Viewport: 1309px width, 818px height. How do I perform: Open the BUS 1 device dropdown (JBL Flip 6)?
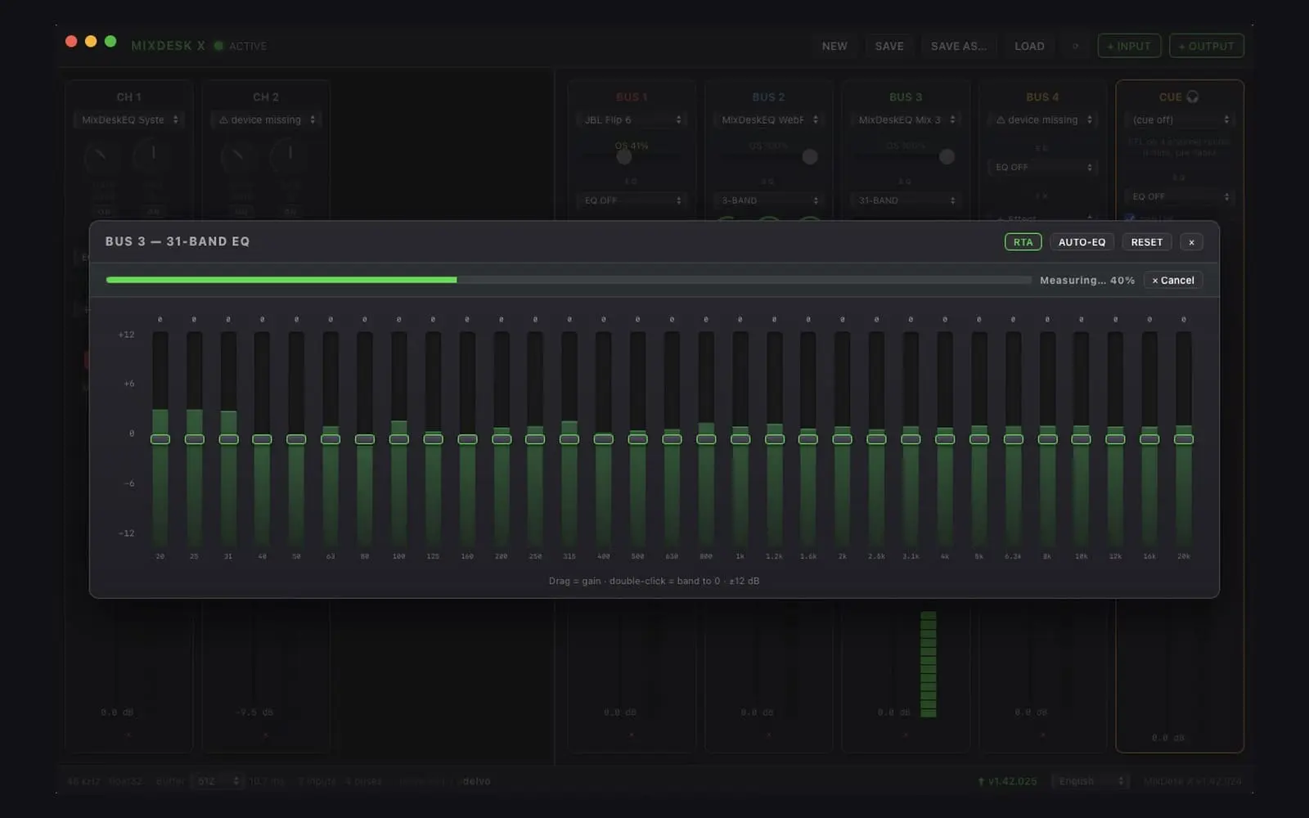[632, 119]
